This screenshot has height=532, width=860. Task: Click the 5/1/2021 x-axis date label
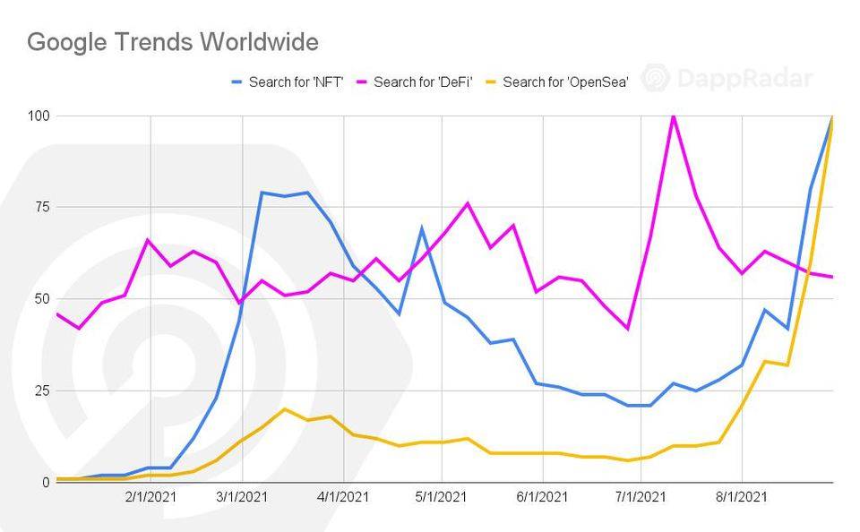point(441,497)
